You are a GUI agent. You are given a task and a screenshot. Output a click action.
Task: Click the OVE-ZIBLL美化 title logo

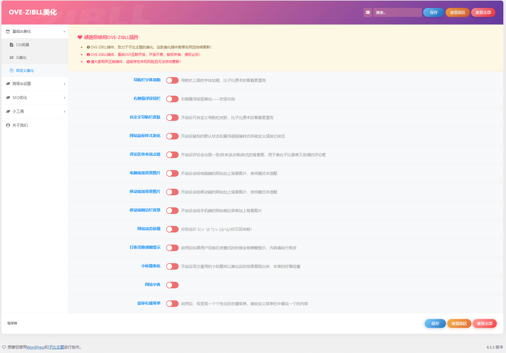click(33, 12)
